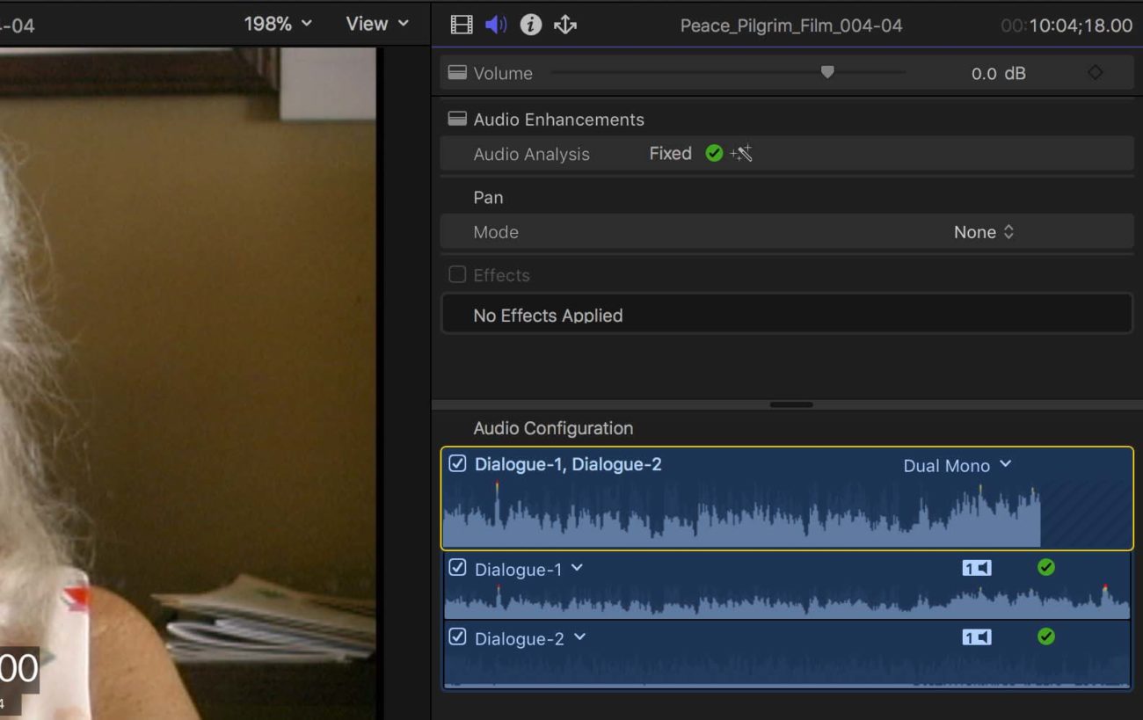Open the View menu above the viewer
The width and height of the screenshot is (1143, 720).
(376, 24)
